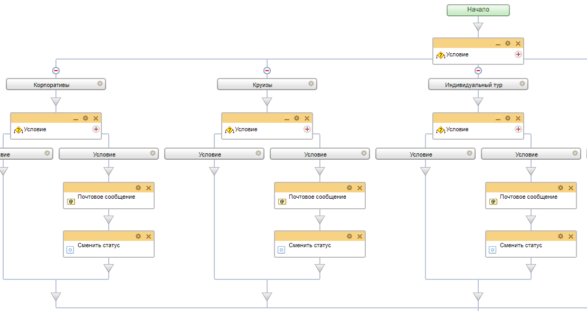This screenshot has height=311, width=587.
Task: Select "Сменить статус" text in Круизы branch
Action: coord(310,246)
